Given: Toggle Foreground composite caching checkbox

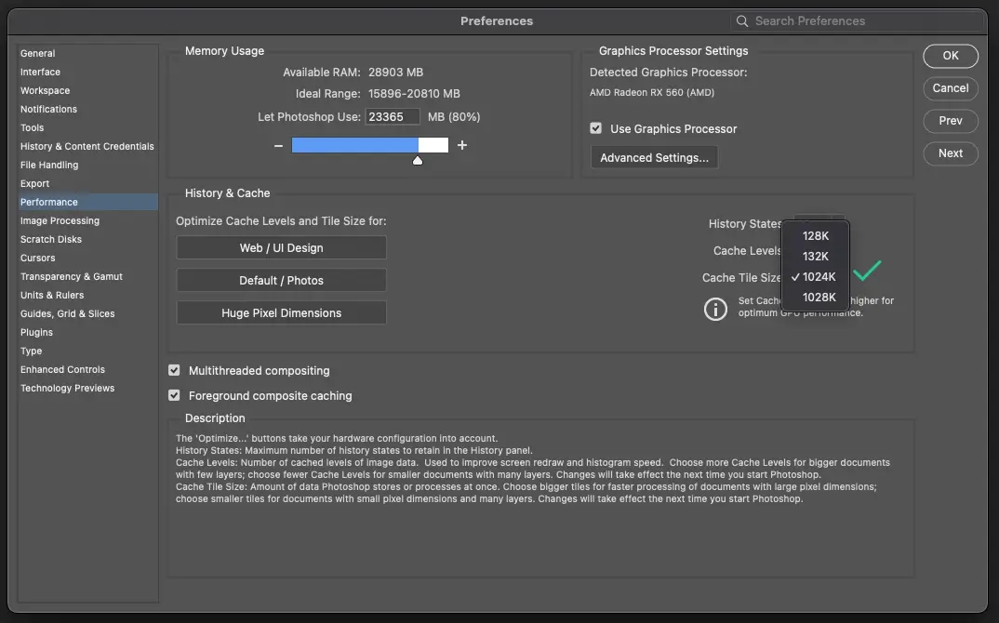Looking at the screenshot, I should coord(174,395).
